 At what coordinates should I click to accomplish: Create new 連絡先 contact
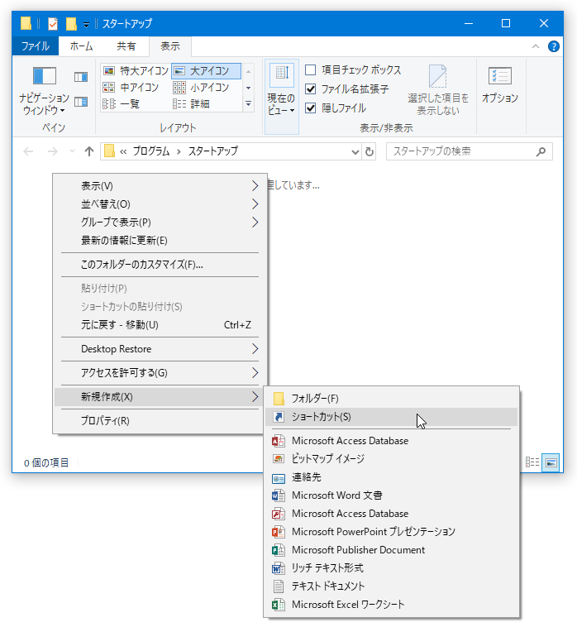[392, 477]
